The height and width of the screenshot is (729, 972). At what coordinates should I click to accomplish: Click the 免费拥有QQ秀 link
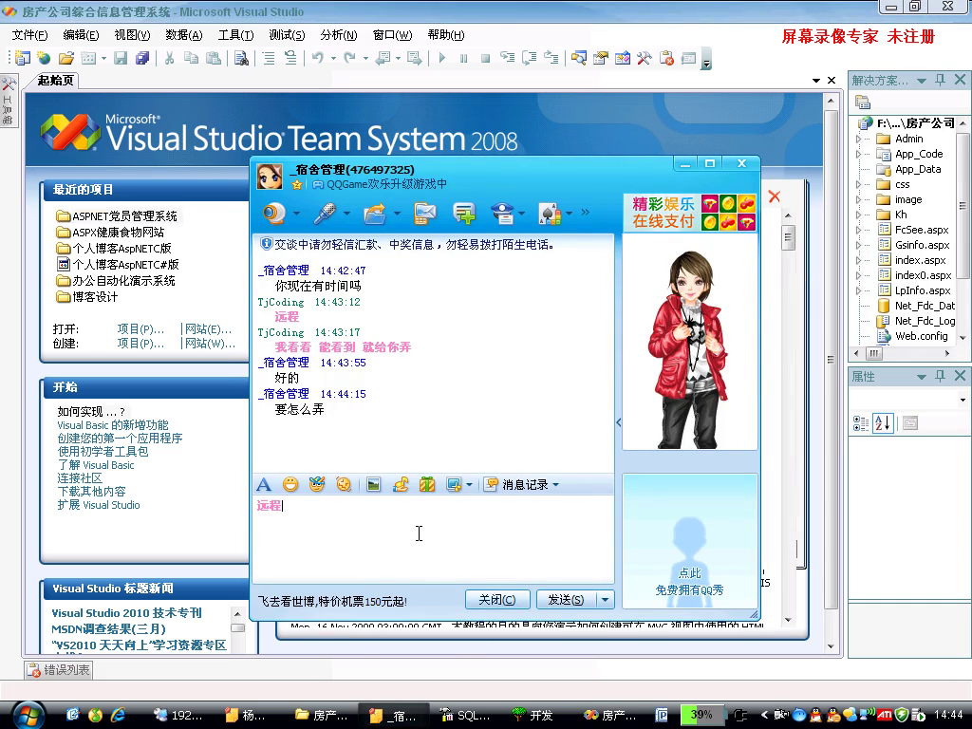pos(689,590)
